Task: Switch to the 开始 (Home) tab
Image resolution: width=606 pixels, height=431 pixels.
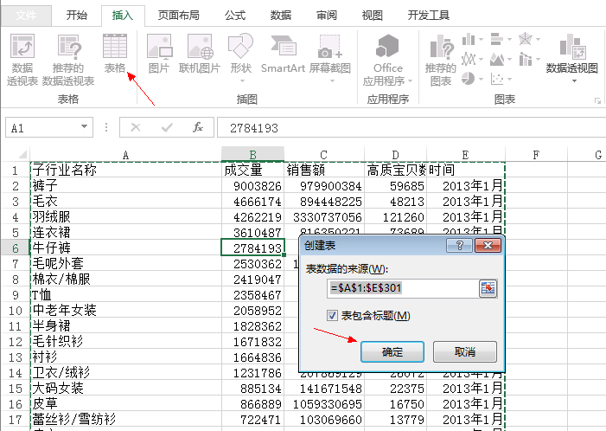Action: click(77, 16)
